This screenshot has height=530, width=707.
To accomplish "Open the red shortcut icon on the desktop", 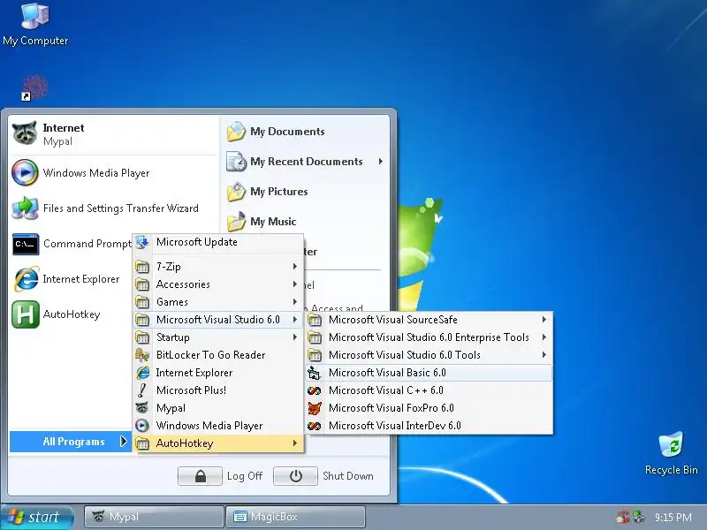I will pos(34,87).
